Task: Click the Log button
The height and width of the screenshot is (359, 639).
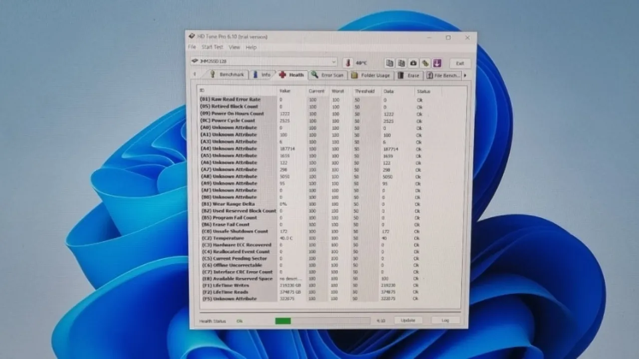Action: pyautogui.click(x=445, y=320)
